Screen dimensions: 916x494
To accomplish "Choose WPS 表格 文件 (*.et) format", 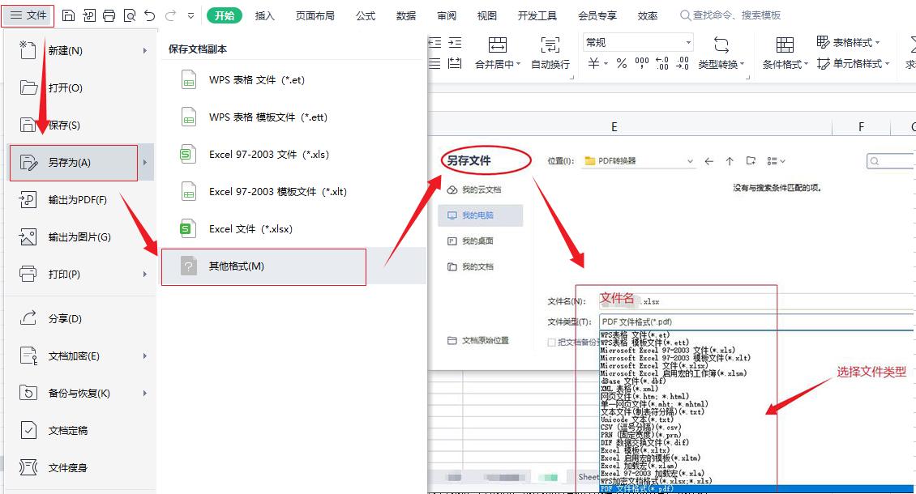I will coord(292,80).
